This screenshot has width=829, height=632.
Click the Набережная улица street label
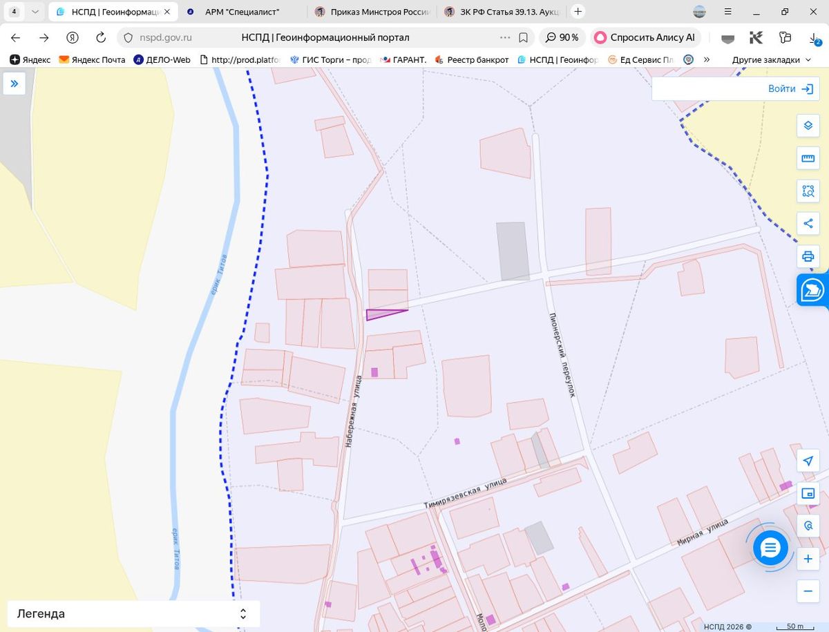[354, 412]
